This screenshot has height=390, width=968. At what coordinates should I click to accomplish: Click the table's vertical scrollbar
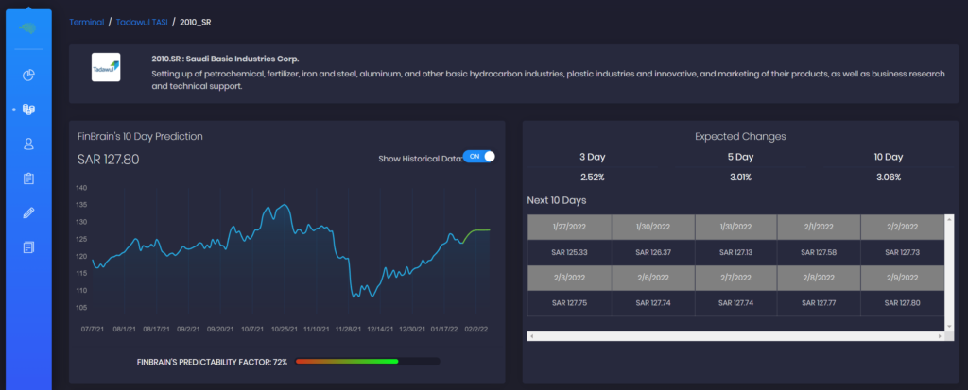coord(949,272)
